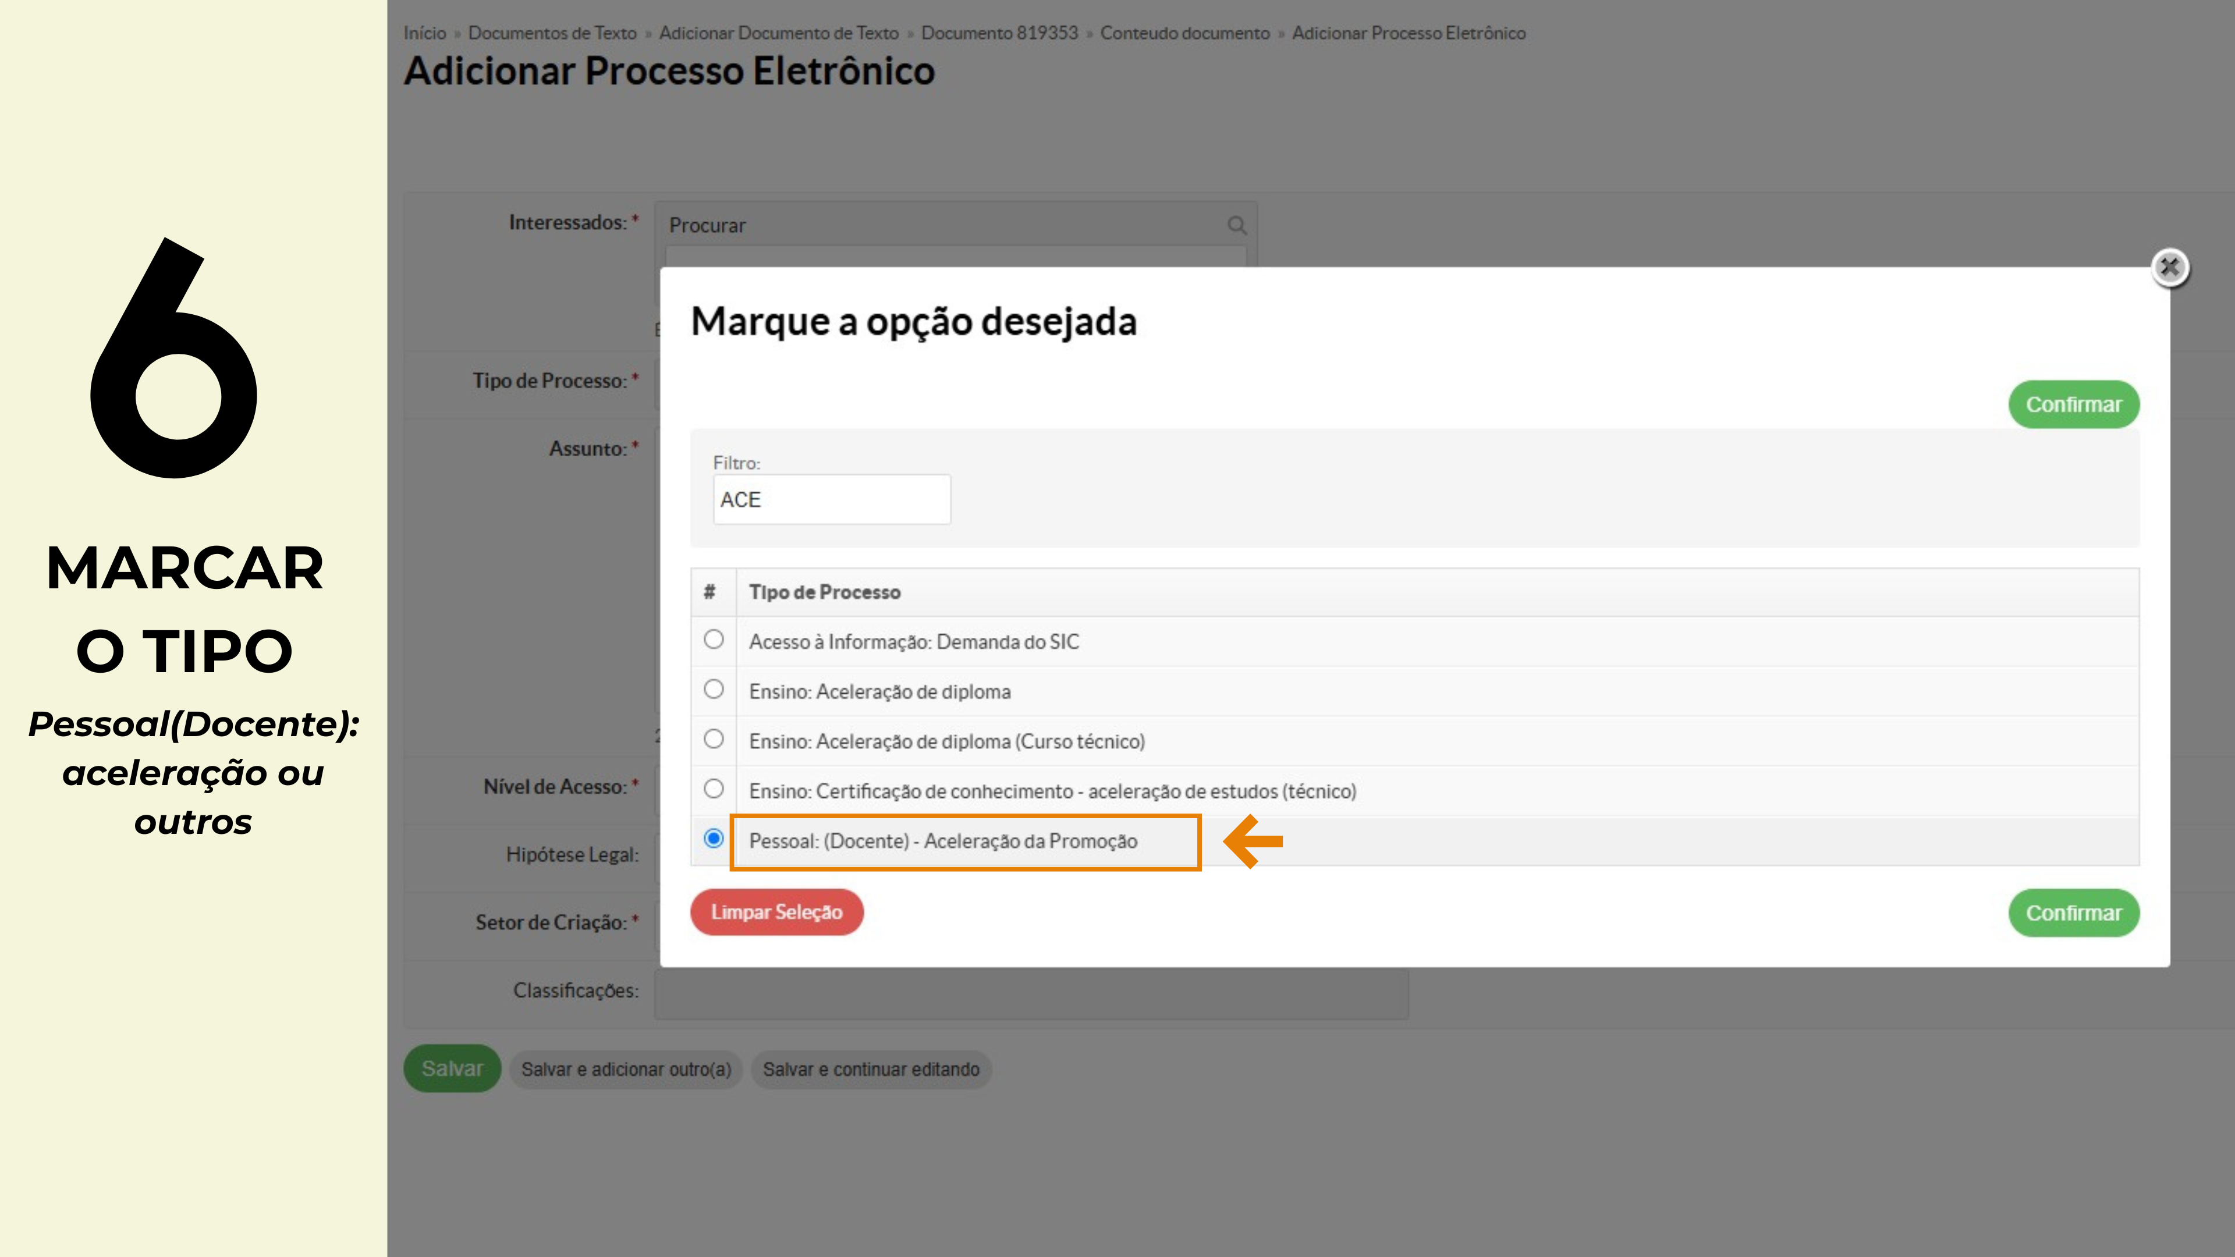Image resolution: width=2235 pixels, height=1257 pixels.
Task: Click Salvar e adicionar outro(a)
Action: coord(626,1070)
